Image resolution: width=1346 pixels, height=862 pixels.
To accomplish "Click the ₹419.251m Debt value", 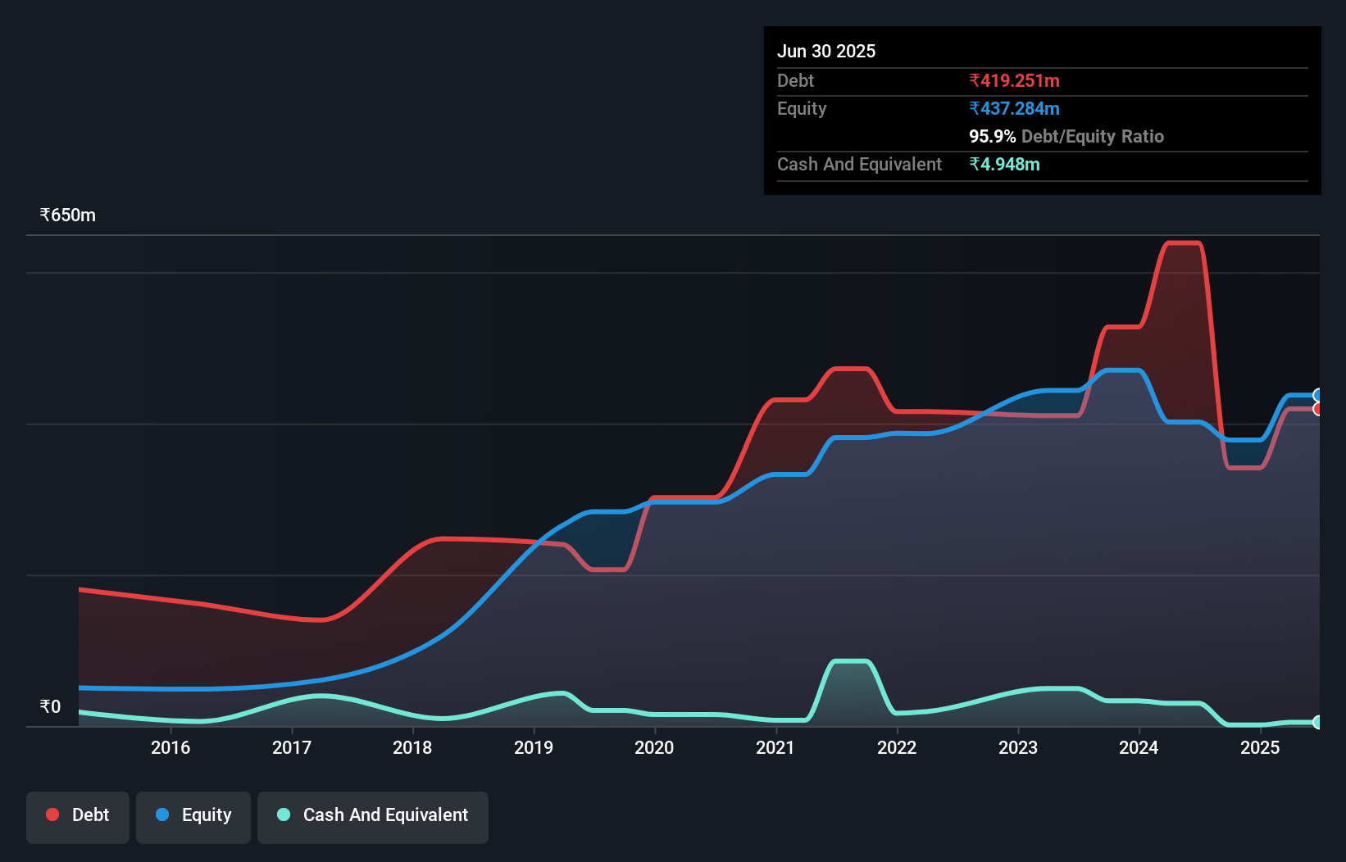I will (1014, 80).
